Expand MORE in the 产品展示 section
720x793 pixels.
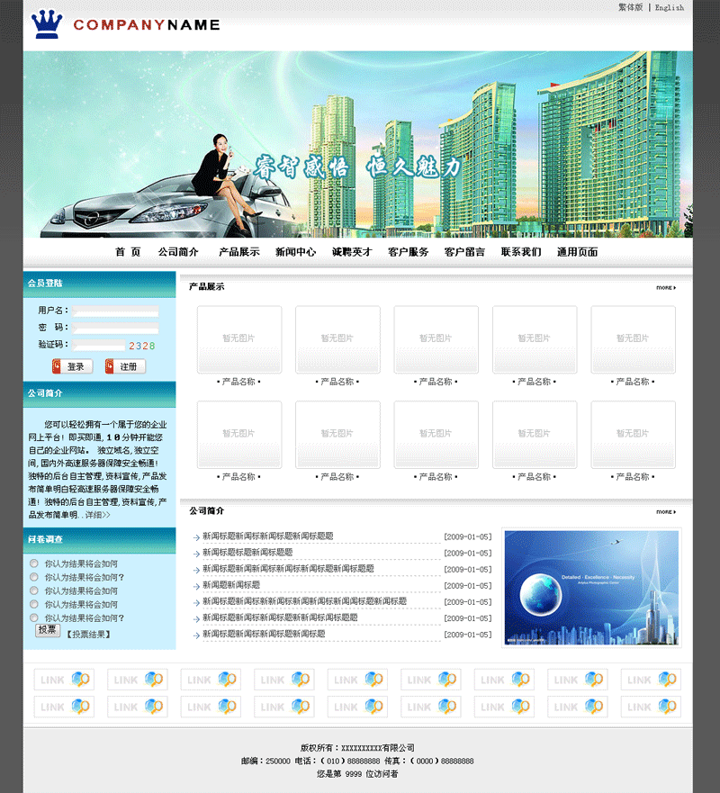pyautogui.click(x=665, y=288)
